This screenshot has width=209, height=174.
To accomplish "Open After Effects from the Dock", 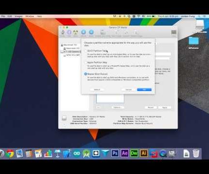I will coord(125,153).
